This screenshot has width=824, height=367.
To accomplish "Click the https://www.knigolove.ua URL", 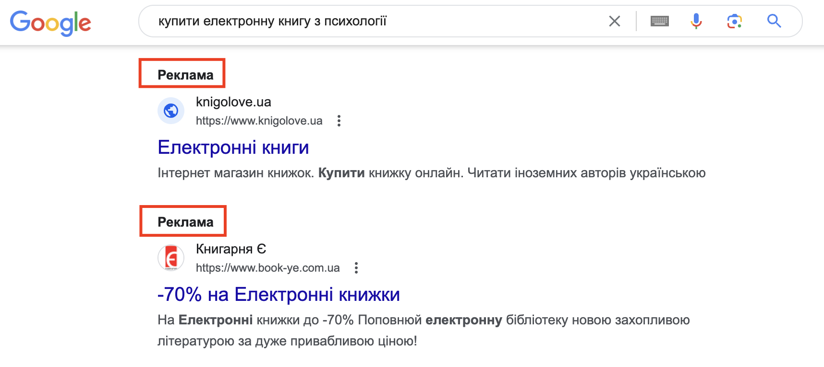I will click(x=259, y=121).
